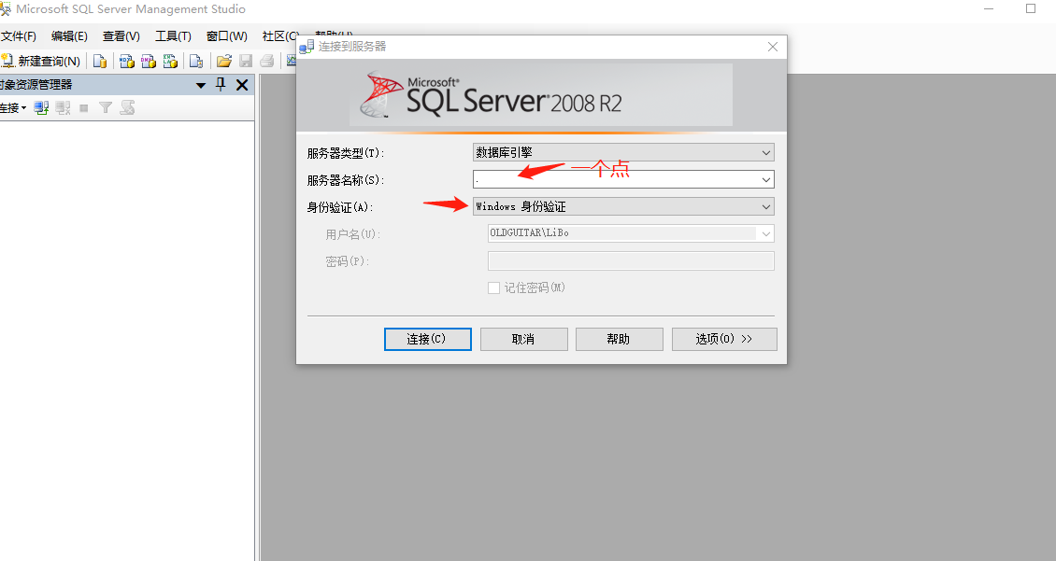
Task: Open the 编辑(E) menu
Action: pyautogui.click(x=69, y=36)
